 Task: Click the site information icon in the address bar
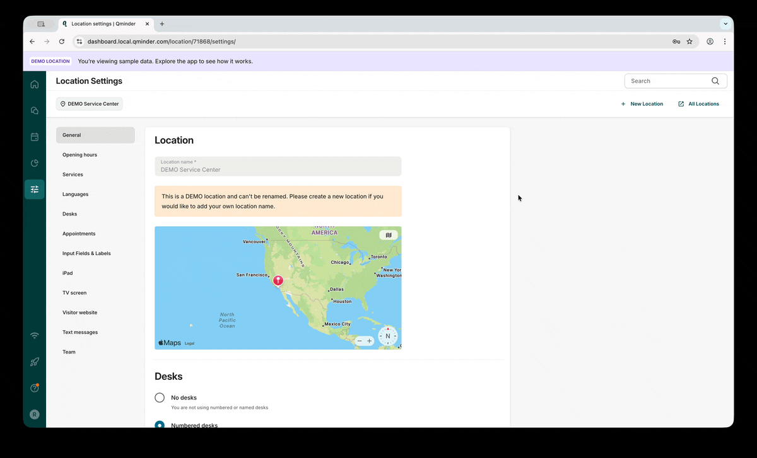79,42
